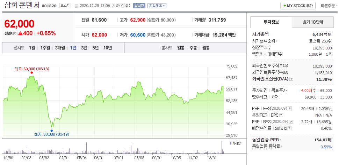
Task: Click the 75,062 price axis label
Action: click(232, 66)
